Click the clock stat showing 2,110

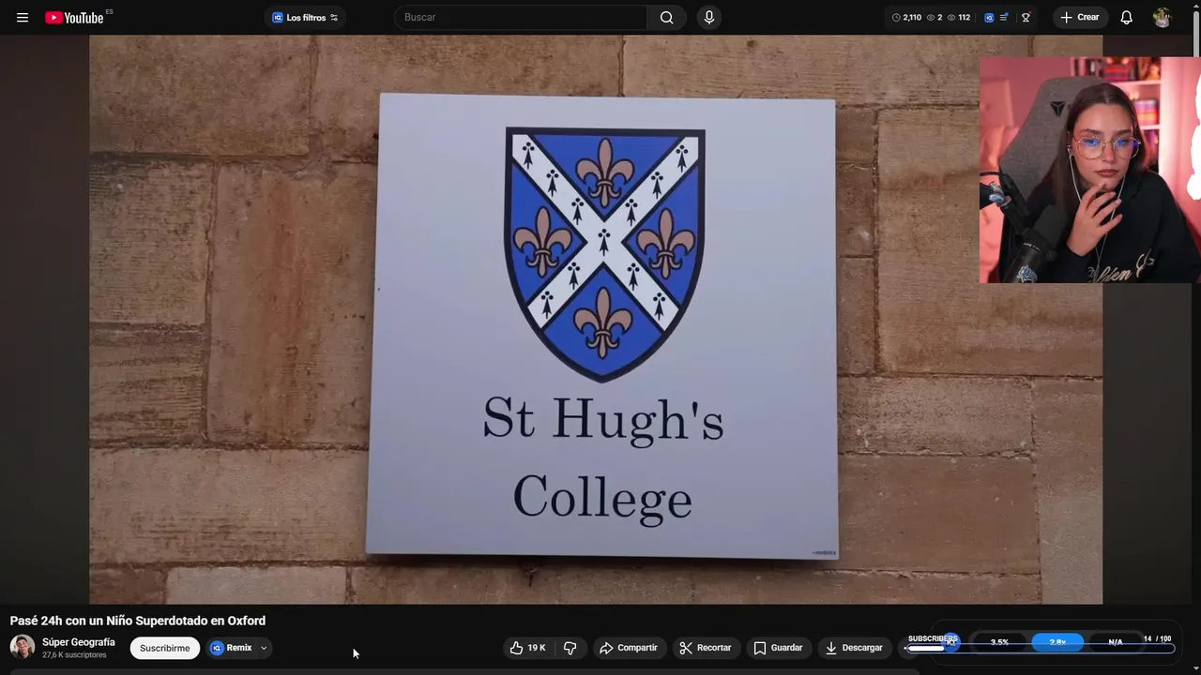coord(906,17)
